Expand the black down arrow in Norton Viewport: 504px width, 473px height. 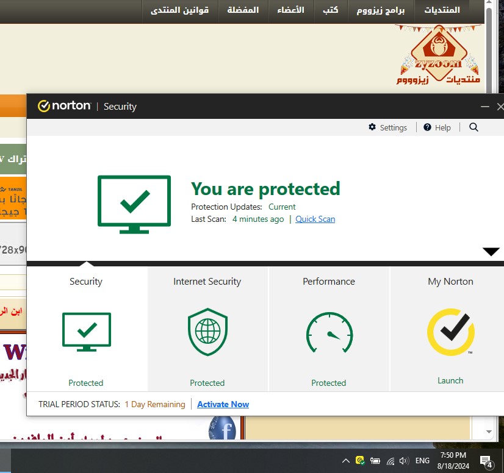491,251
